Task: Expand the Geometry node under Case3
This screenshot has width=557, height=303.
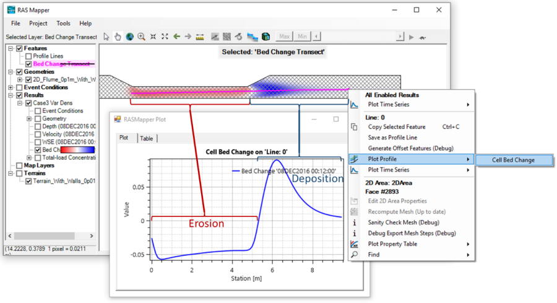Action: click(x=29, y=119)
